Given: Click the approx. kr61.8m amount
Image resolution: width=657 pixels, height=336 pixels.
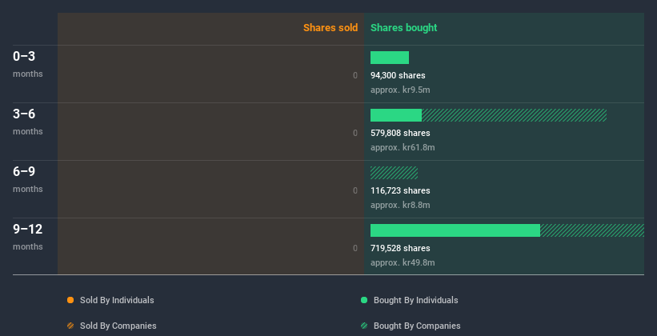Looking at the screenshot, I should (x=403, y=147).
